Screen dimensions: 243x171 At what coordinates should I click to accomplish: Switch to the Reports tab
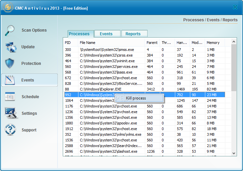(x=134, y=34)
